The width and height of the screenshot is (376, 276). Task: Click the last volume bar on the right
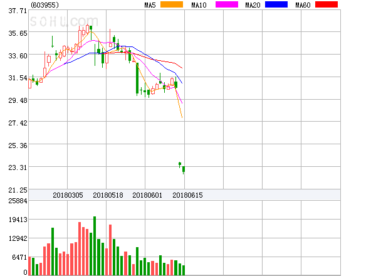[x=184, y=270]
